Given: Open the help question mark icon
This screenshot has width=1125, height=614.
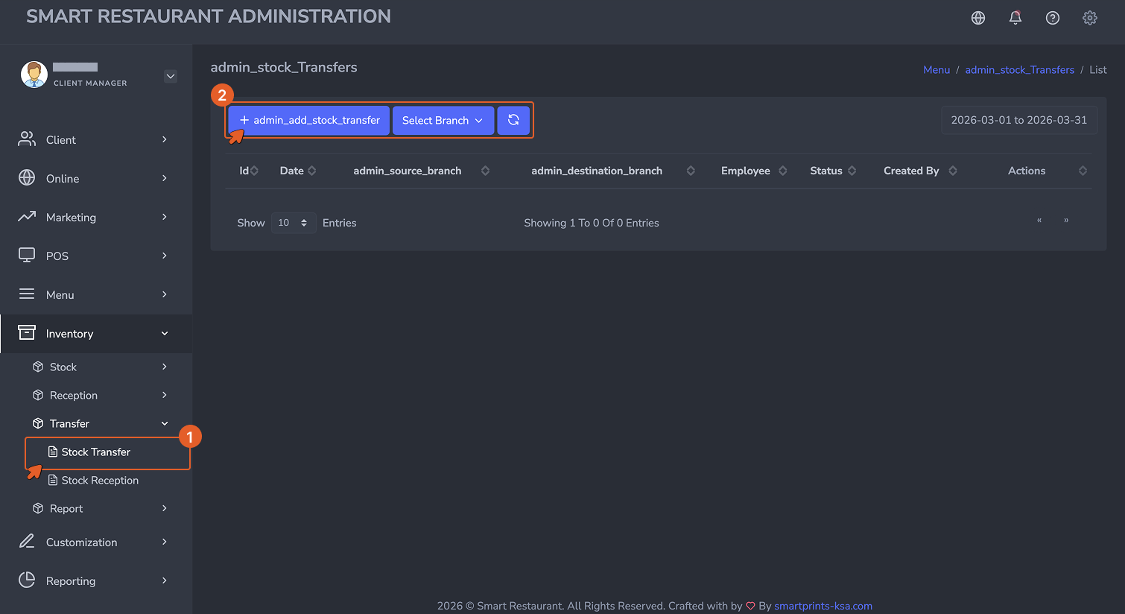Looking at the screenshot, I should 1053,18.
